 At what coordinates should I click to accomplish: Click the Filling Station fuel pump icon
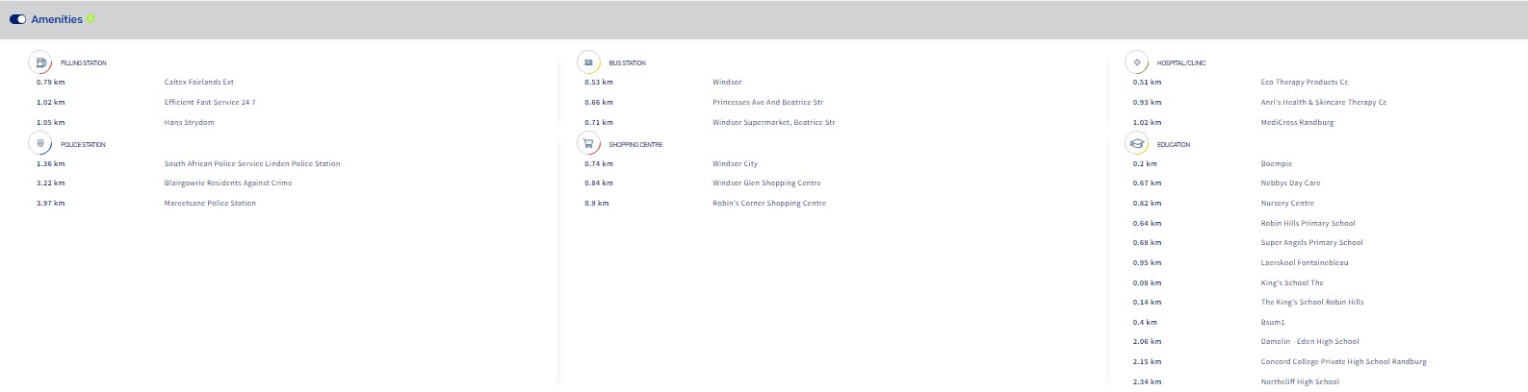[40, 62]
